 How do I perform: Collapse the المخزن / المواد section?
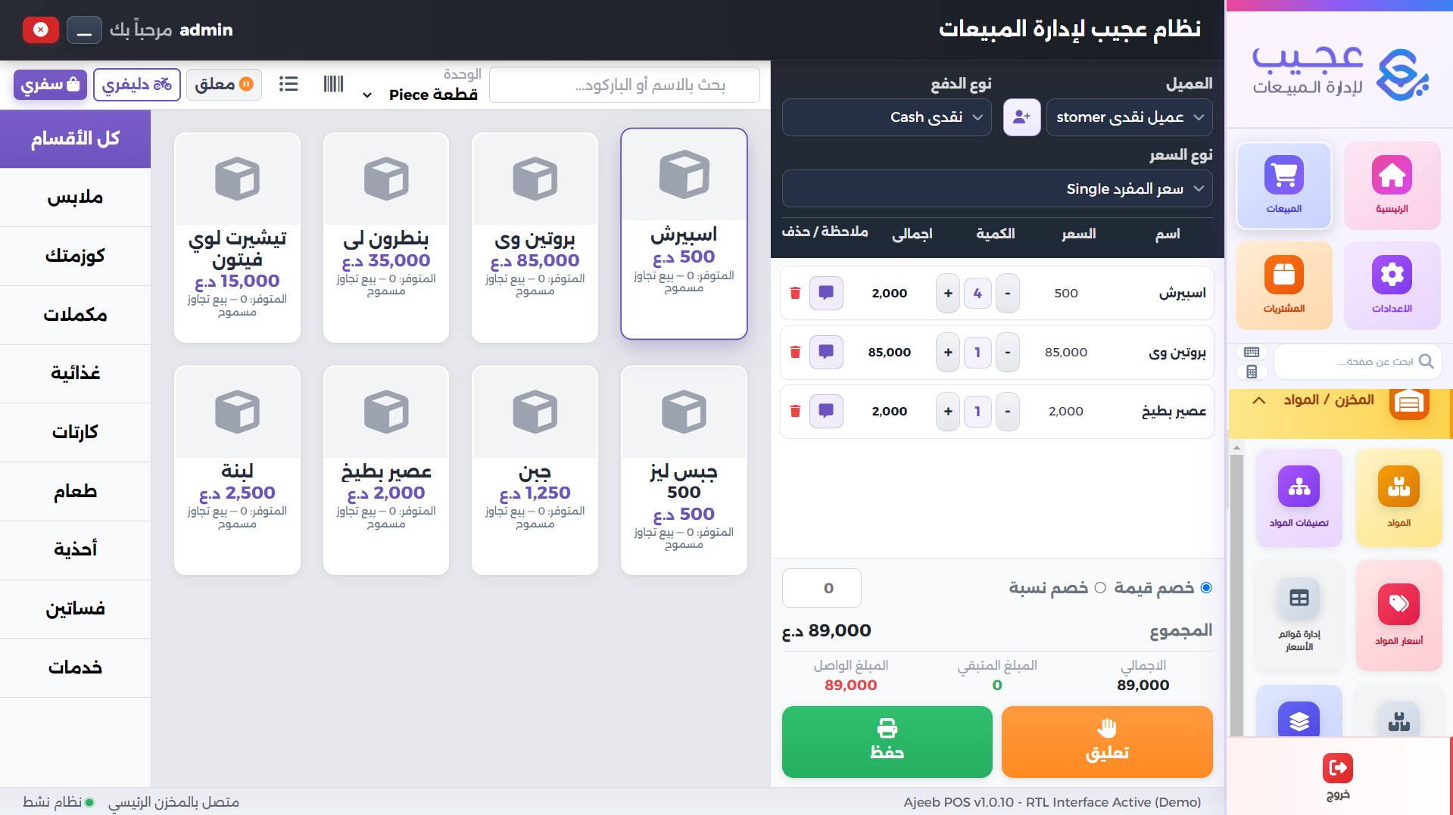coord(1258,400)
